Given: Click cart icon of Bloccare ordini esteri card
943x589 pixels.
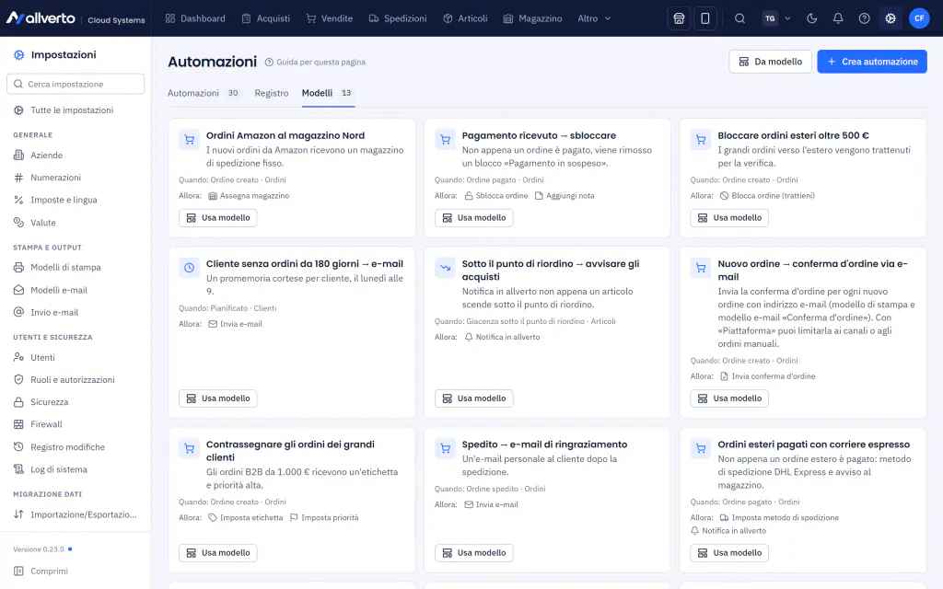Looking at the screenshot, I should pos(701,140).
